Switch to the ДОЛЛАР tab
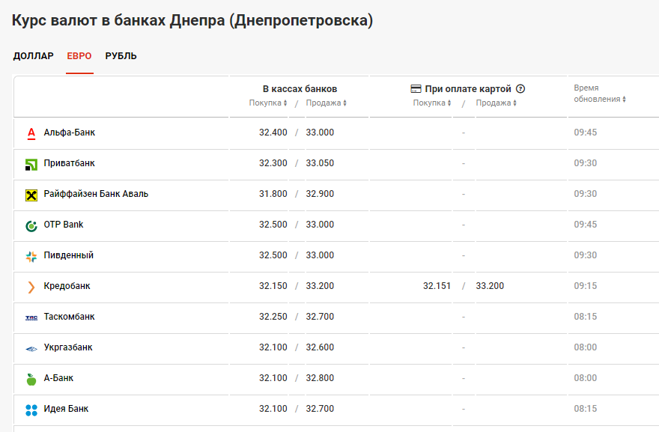 coord(34,56)
